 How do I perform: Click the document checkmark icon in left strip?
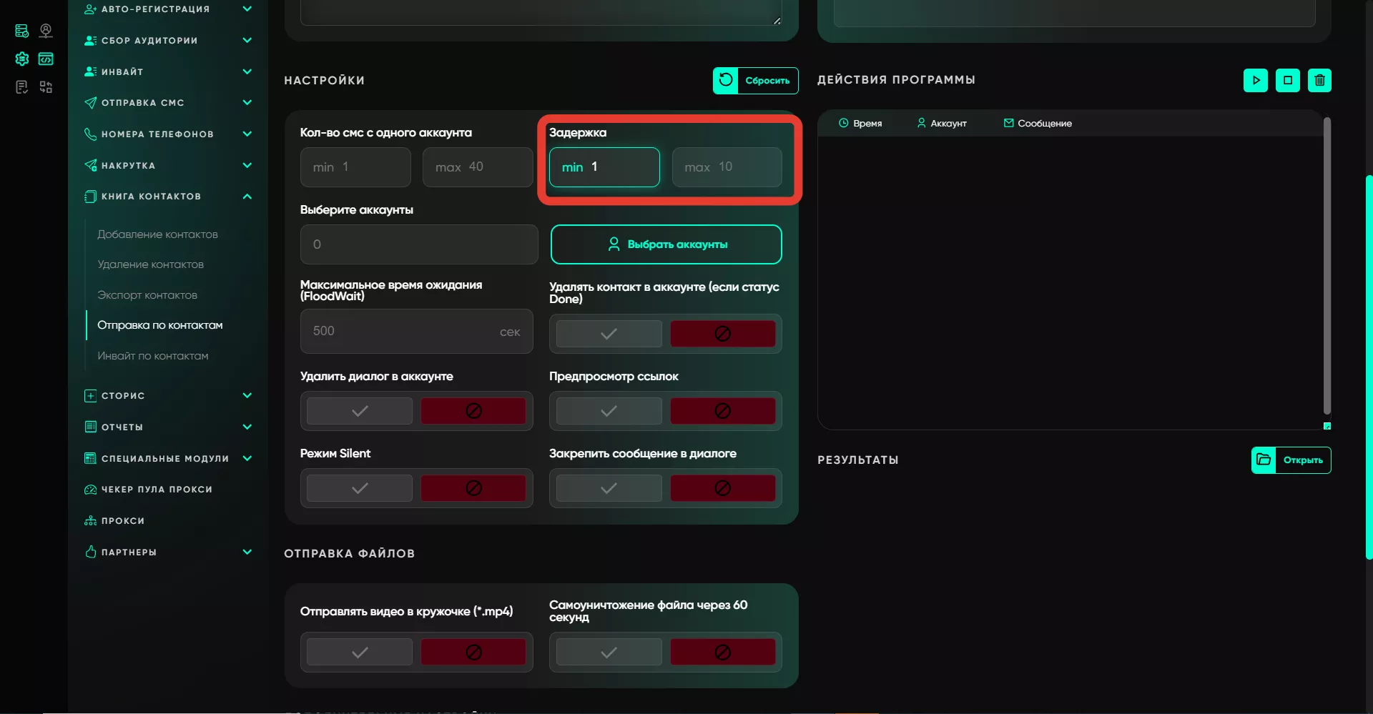pyautogui.click(x=22, y=87)
